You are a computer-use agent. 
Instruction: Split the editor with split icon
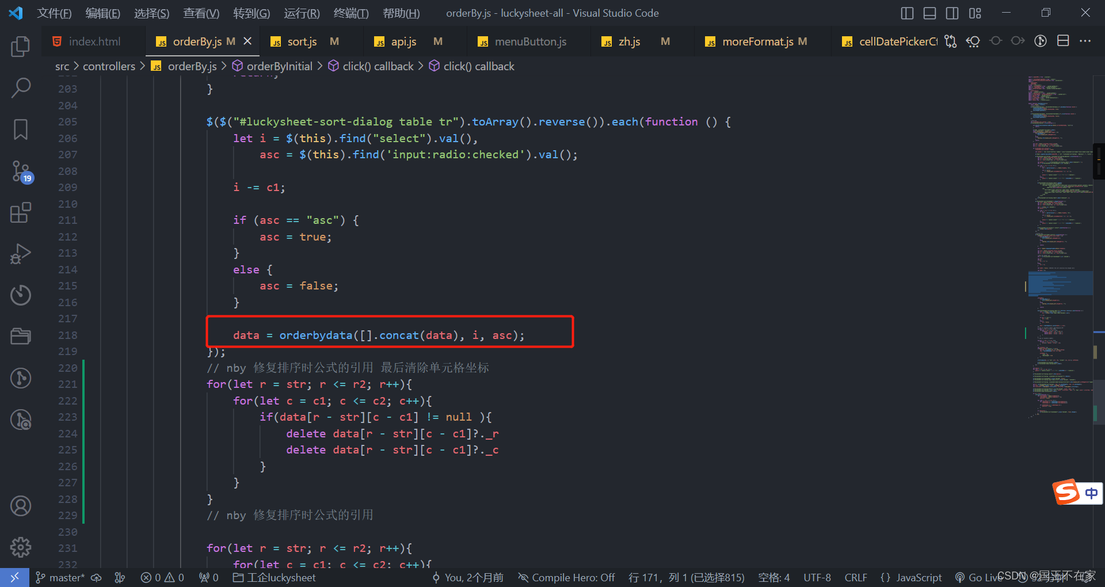tap(1063, 41)
